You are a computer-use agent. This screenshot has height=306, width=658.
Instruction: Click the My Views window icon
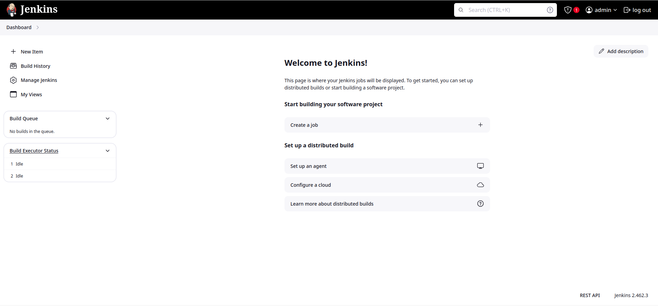coord(13,94)
